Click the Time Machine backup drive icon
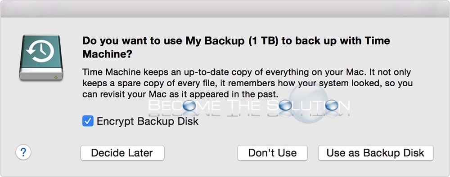This screenshot has height=177, width=450. click(x=41, y=58)
